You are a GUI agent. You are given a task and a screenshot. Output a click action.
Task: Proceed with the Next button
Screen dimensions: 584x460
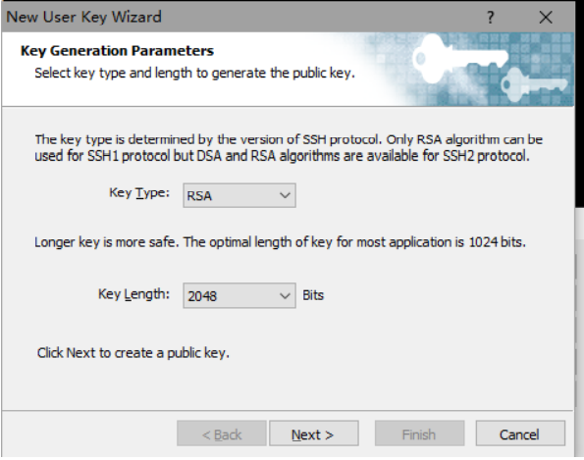tap(314, 434)
